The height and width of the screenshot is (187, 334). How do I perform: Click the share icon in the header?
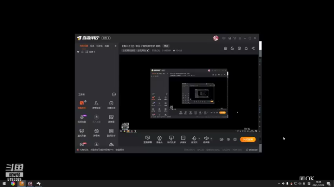click(253, 48)
